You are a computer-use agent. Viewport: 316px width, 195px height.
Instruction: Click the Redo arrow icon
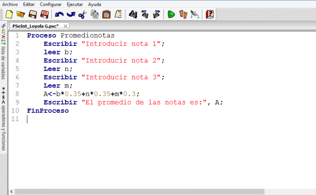pos(71,15)
